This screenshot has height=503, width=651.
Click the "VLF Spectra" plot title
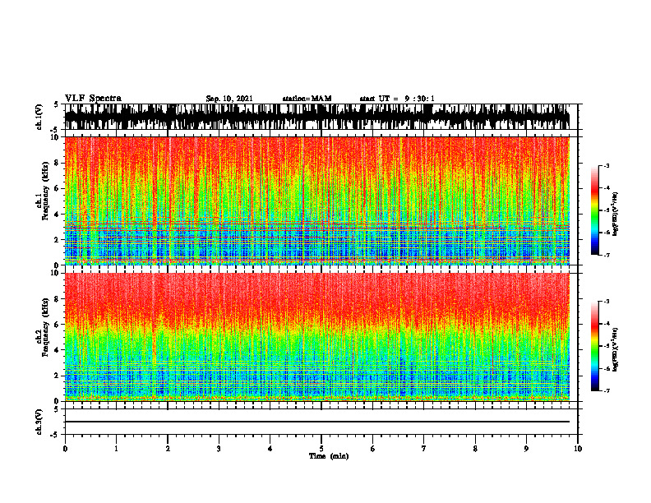pos(93,99)
